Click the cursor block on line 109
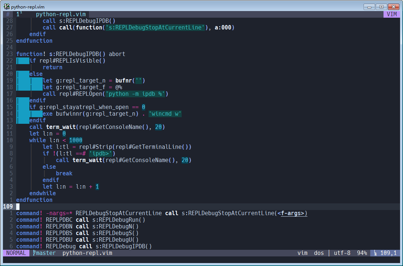This screenshot has height=266, width=403. (x=18, y=207)
